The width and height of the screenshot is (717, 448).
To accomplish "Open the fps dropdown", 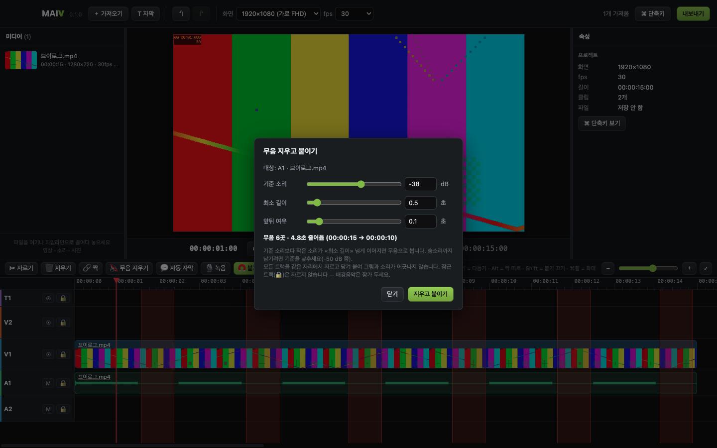I will (x=354, y=14).
